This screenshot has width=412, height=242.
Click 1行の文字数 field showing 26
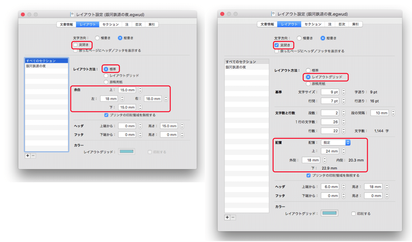330,122
